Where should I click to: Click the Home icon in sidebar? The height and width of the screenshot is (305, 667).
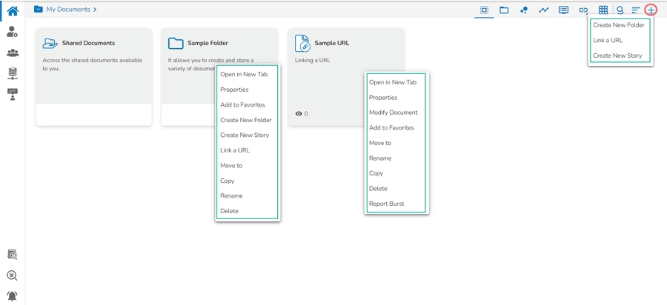12,10
